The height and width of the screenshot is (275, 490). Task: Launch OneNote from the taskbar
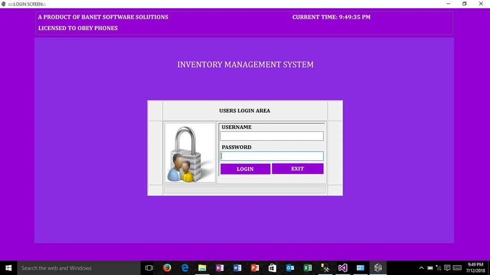219,268
